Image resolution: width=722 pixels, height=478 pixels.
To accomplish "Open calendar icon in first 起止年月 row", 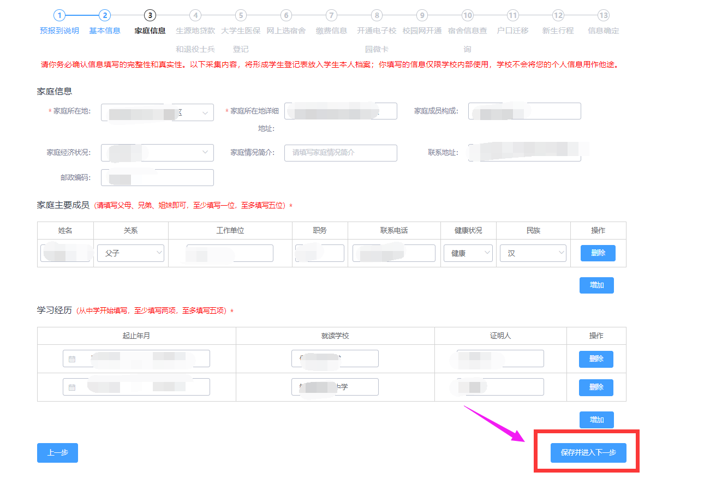I will (x=72, y=359).
